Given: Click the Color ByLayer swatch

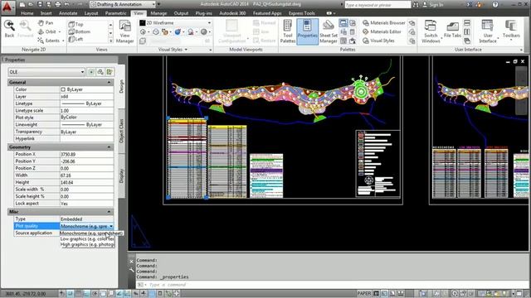Looking at the screenshot, I should pos(63,89).
